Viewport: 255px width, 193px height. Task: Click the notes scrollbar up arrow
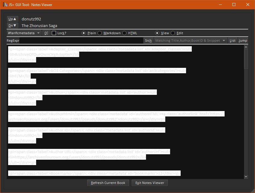(246, 47)
